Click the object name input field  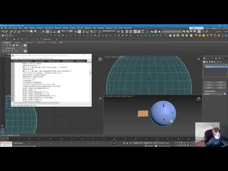[213, 94]
